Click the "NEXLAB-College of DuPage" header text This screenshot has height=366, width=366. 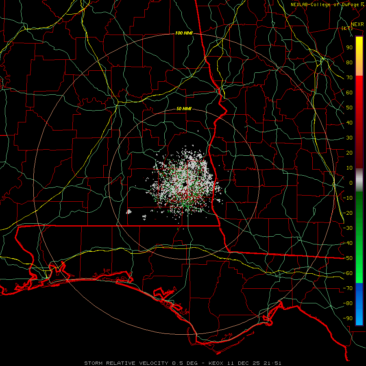[325, 4]
